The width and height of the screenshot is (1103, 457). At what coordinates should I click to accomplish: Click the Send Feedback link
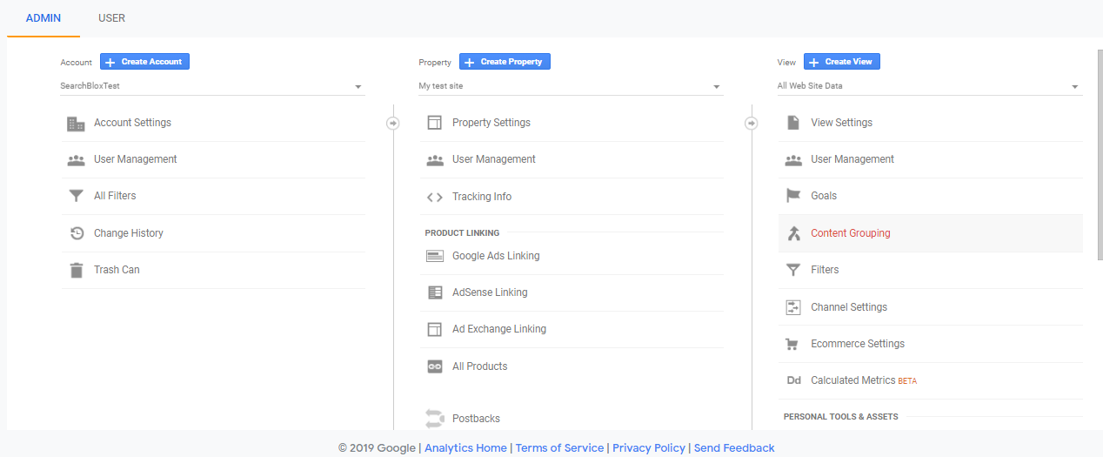(734, 447)
